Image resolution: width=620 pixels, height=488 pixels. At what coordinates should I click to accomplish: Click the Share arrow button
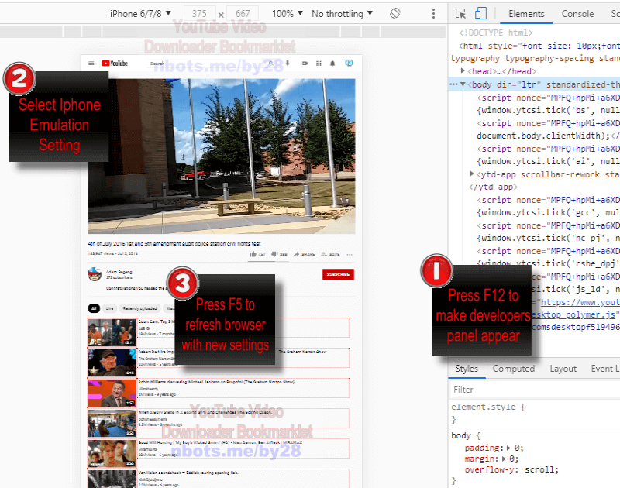(x=304, y=254)
